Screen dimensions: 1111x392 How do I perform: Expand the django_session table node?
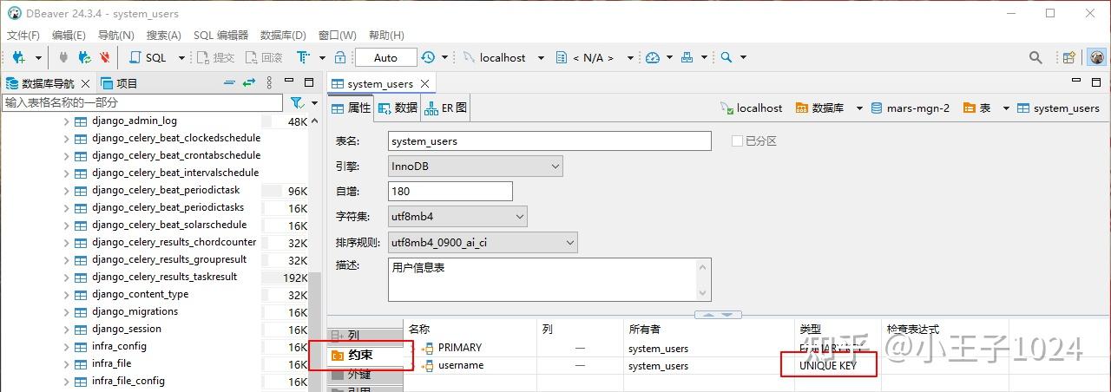tap(66, 330)
